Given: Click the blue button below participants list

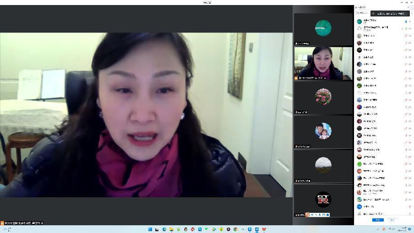Looking at the screenshot, I should 378,220.
